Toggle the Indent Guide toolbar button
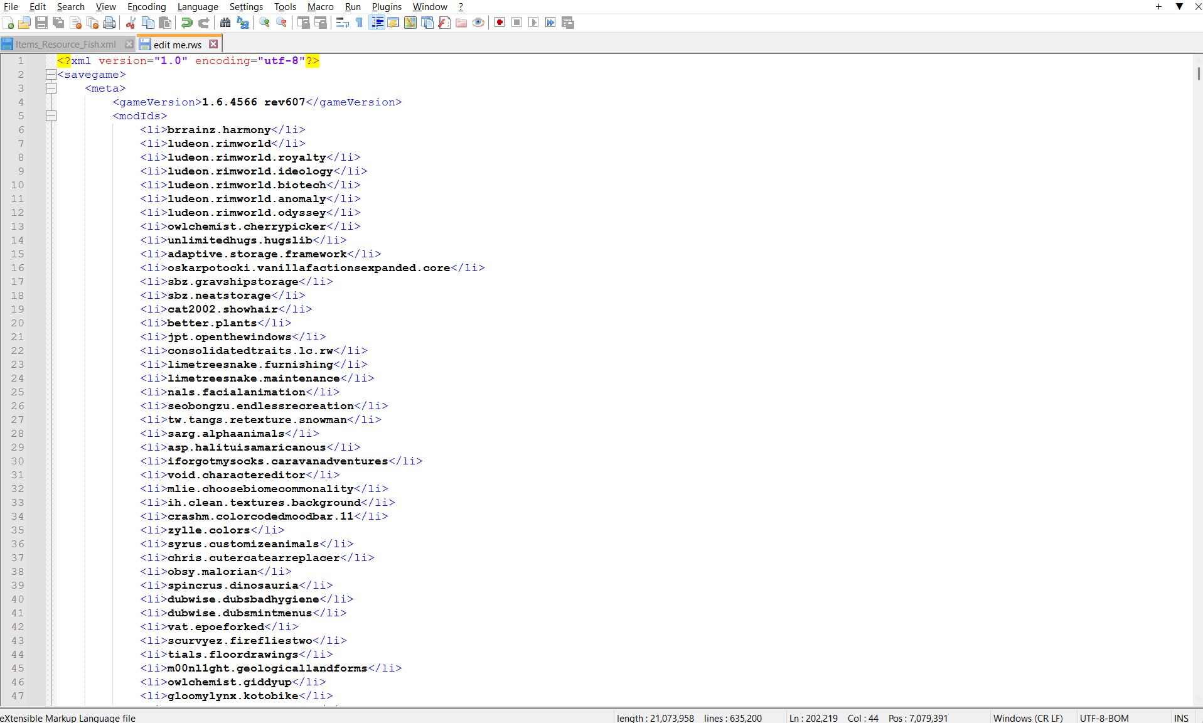 pos(377,23)
